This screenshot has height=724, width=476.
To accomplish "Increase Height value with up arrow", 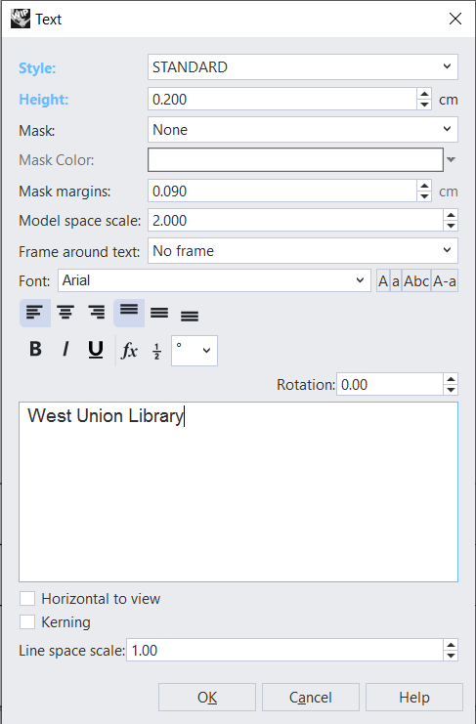I will (x=424, y=94).
